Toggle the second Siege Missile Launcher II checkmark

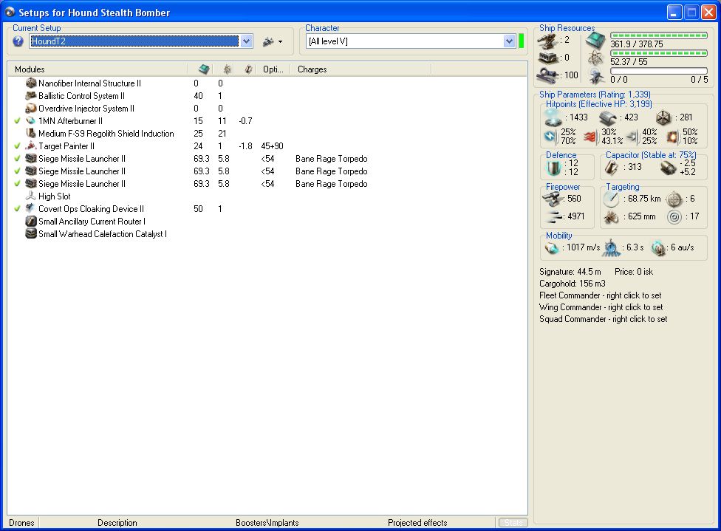[18, 171]
